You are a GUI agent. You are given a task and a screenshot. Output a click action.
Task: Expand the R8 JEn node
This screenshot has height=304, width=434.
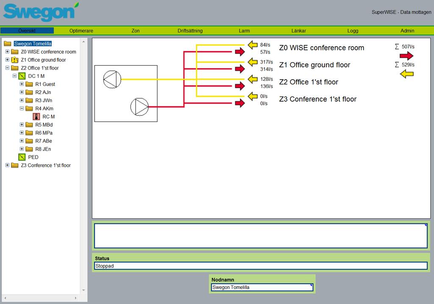(22, 149)
